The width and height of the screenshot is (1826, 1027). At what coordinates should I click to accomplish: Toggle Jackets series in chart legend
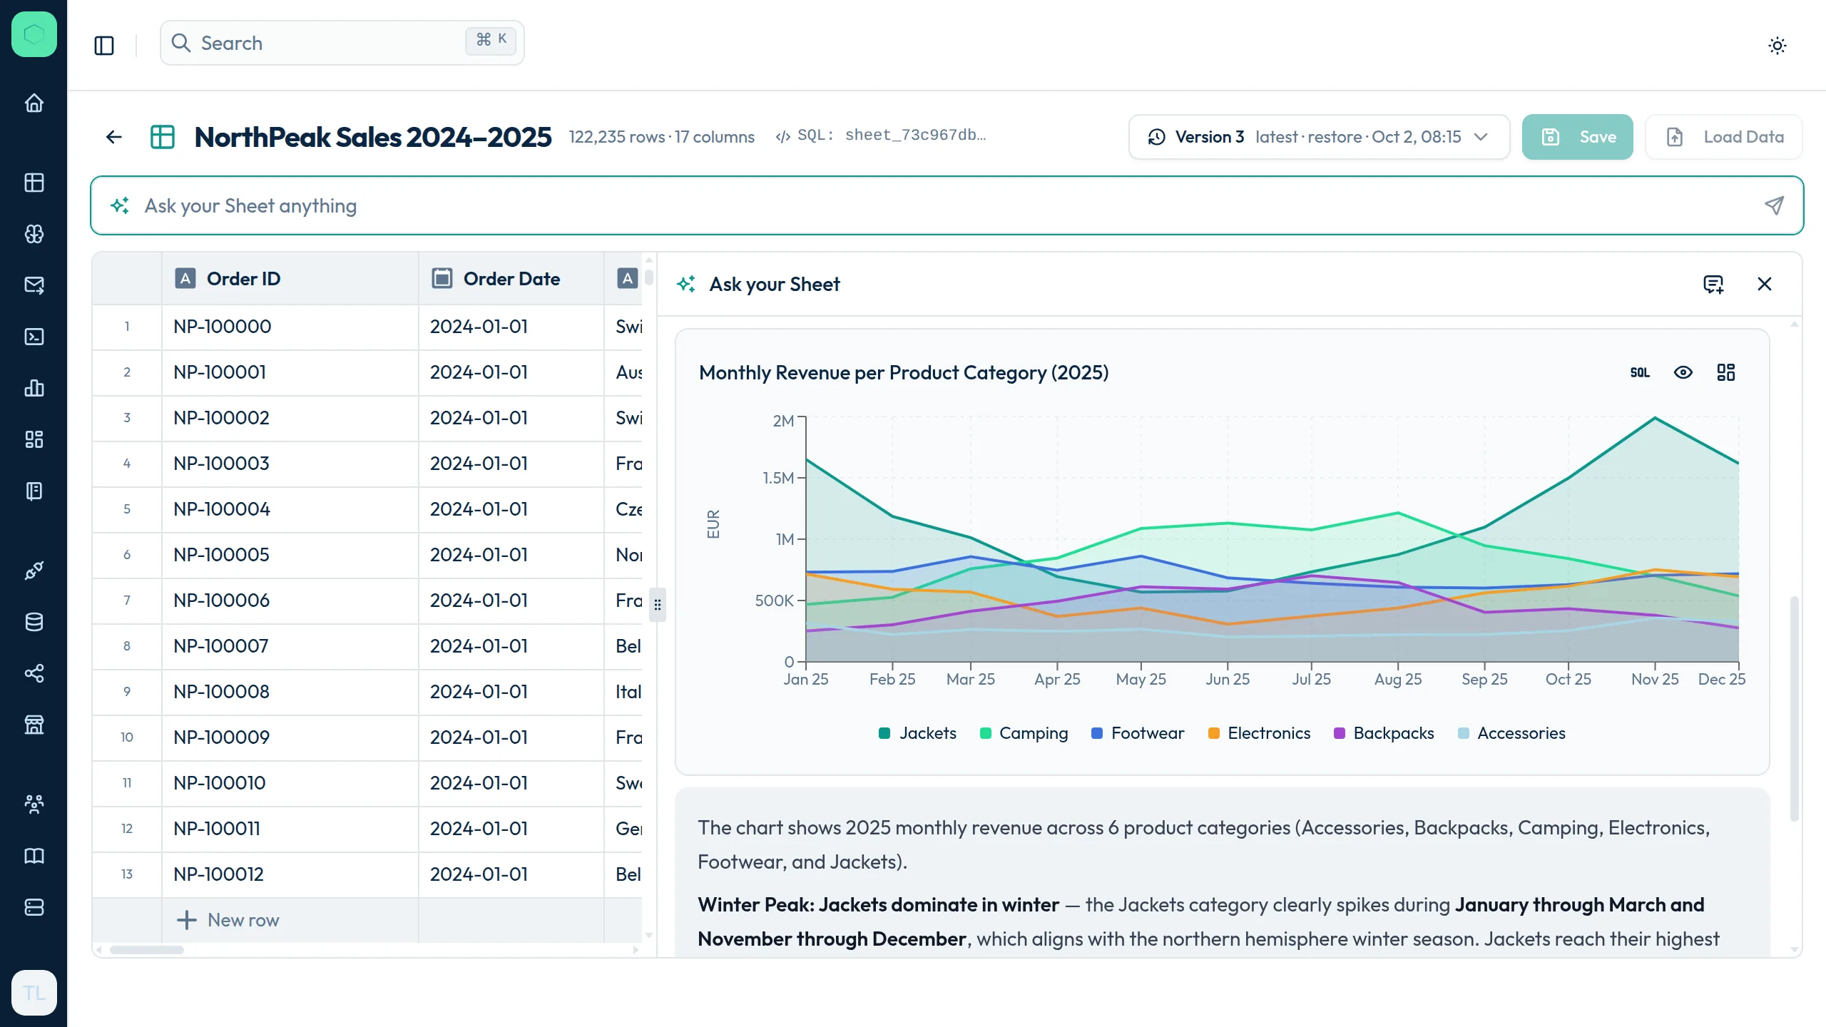point(917,733)
